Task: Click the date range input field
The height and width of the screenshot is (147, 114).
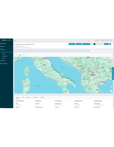Action: [x=104, y=50]
